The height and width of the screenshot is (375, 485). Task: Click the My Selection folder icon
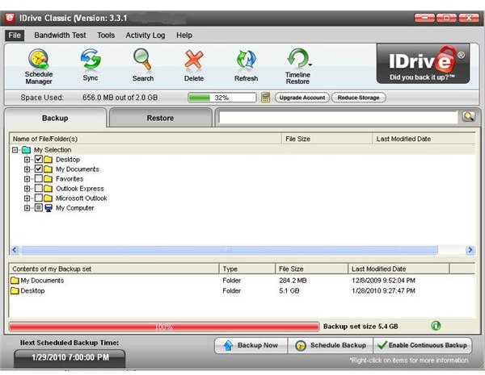click(27, 150)
